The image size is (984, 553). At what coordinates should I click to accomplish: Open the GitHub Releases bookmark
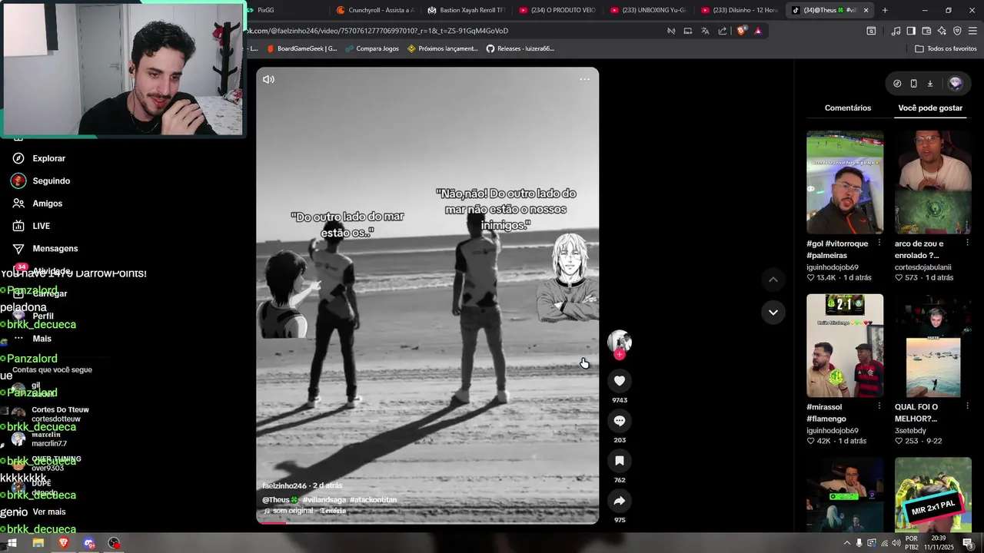(520, 48)
